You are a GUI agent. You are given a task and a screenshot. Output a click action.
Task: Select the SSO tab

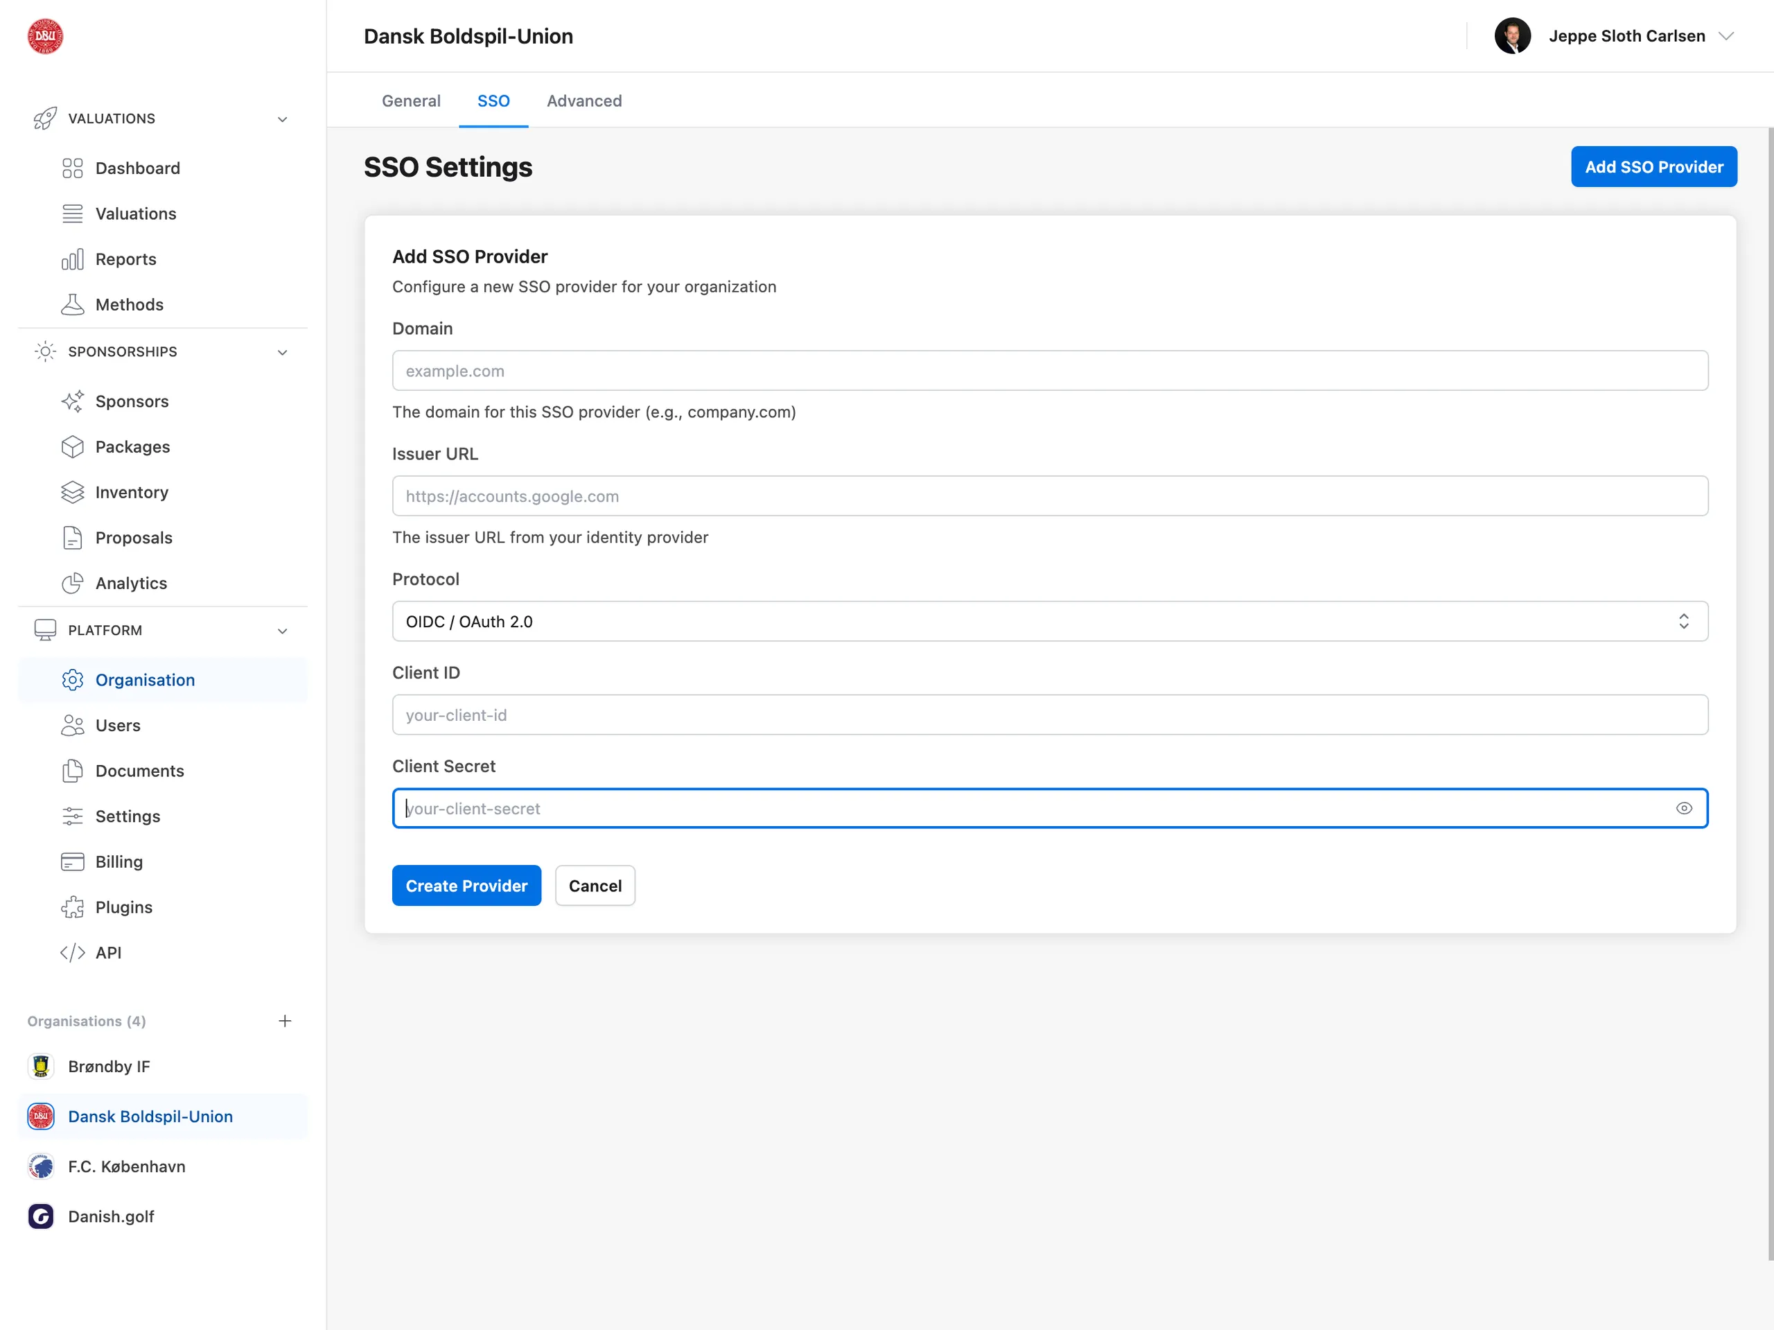pyautogui.click(x=493, y=100)
